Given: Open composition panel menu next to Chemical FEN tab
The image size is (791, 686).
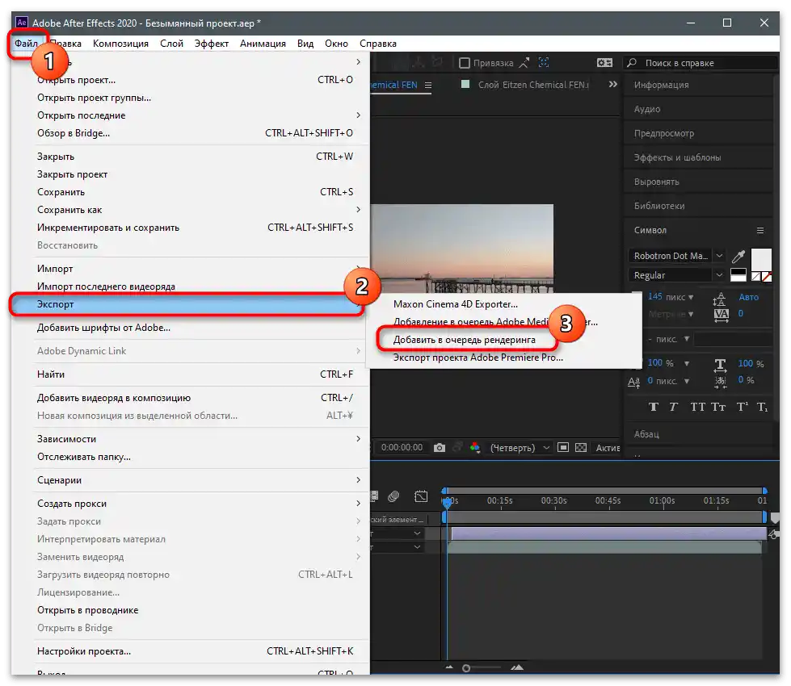Looking at the screenshot, I should 427,86.
